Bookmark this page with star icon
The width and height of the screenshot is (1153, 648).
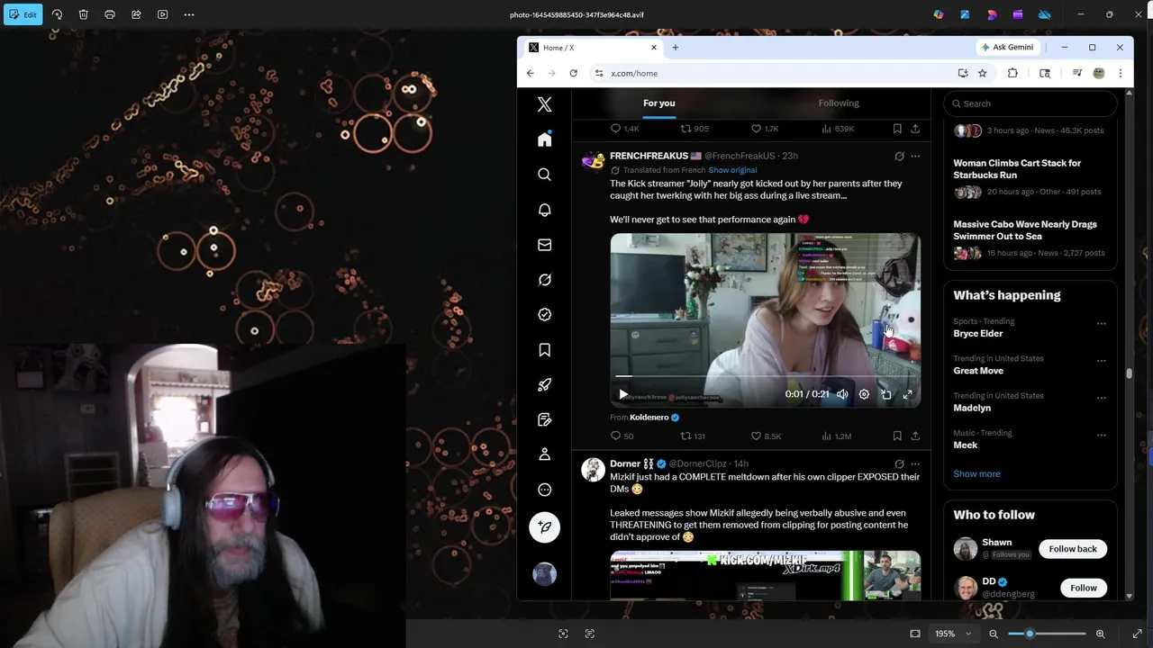(983, 74)
